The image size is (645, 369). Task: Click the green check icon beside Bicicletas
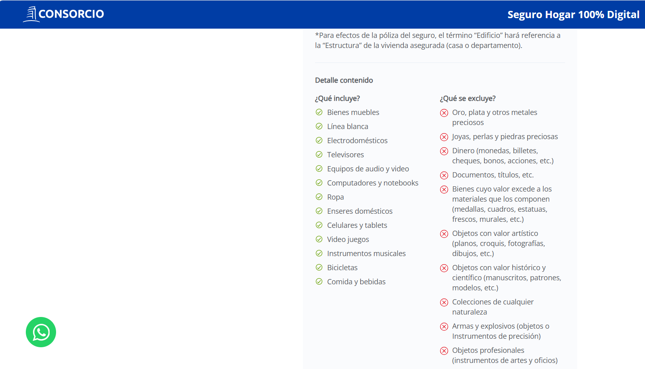pos(319,267)
